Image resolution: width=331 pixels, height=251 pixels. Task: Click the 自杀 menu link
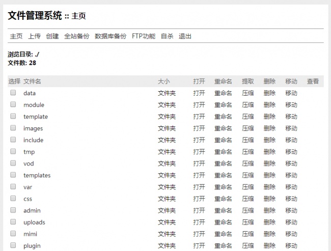click(167, 36)
